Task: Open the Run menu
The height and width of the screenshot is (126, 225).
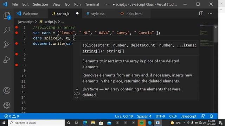Action: point(77,4)
